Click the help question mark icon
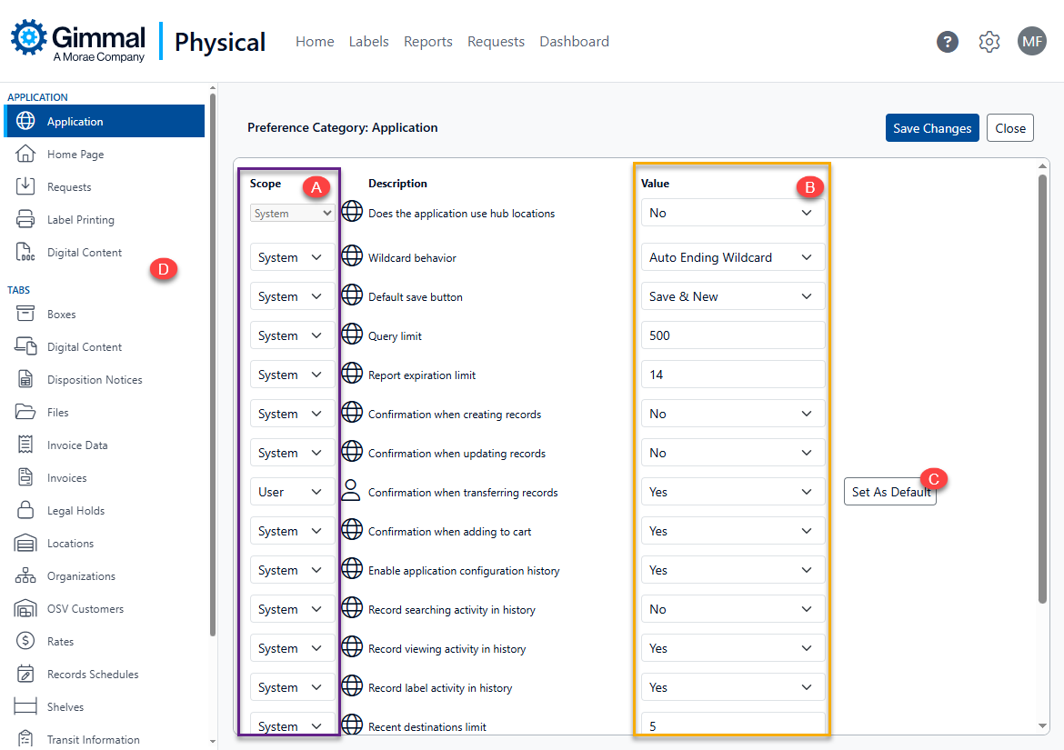The image size is (1064, 750). 948,42
